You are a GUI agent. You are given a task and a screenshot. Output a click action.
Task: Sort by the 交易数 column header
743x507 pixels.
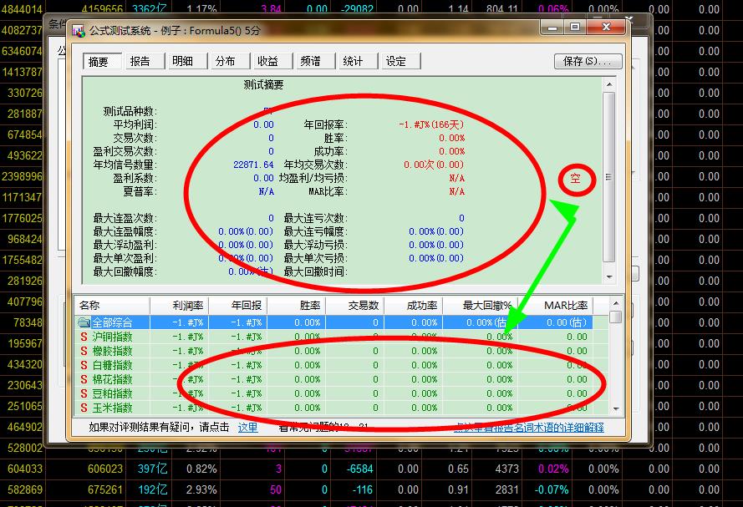(354, 306)
